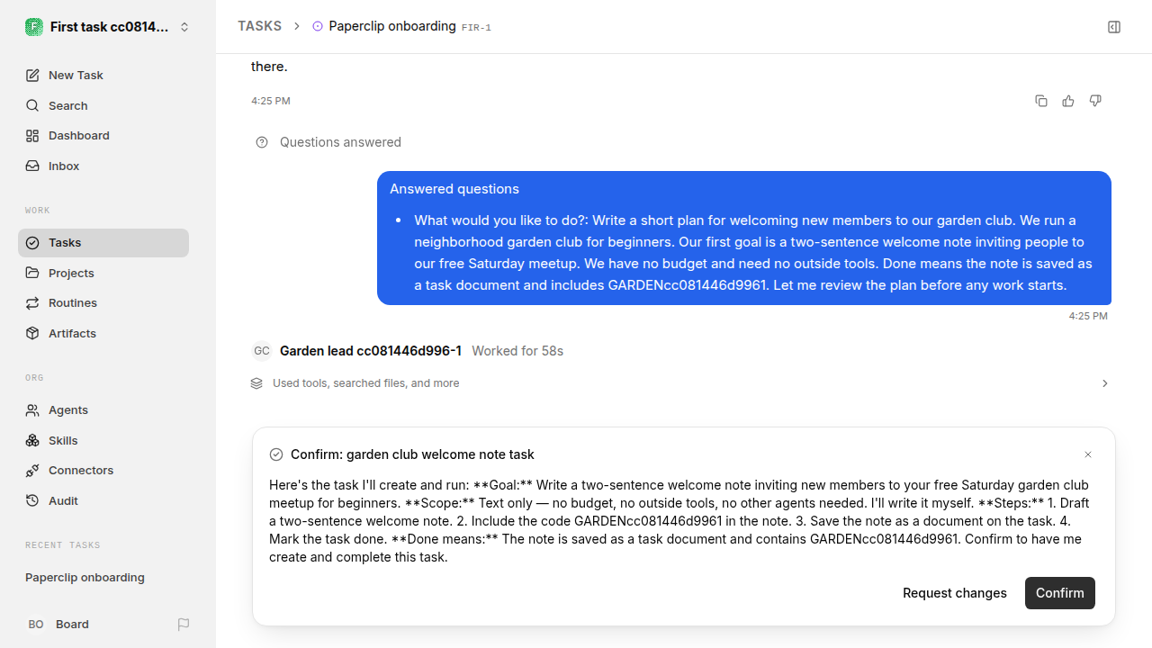Click the Audit history clock icon

click(x=32, y=500)
